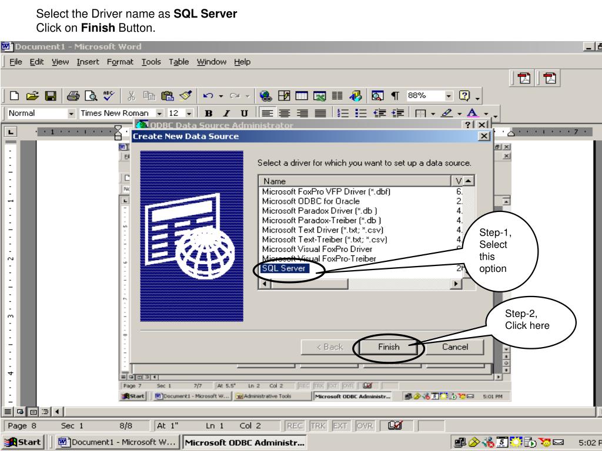Open the Times New Roman font dropdown
The image size is (602, 451).
(x=159, y=113)
